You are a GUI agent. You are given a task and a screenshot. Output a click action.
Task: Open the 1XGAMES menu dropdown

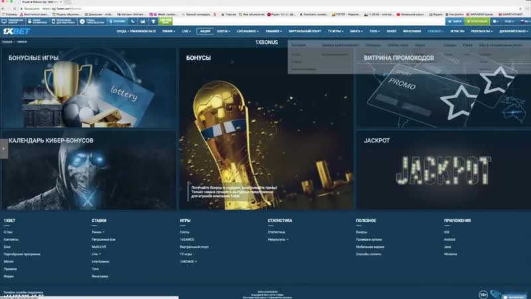coord(273,31)
